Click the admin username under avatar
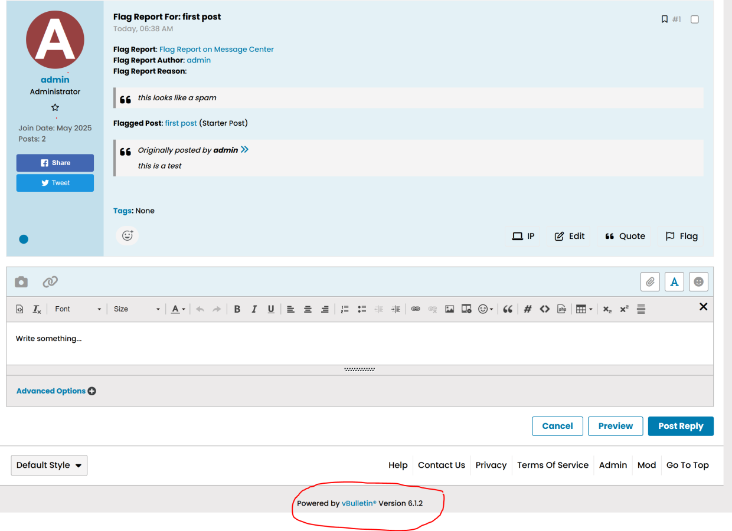Image resolution: width=732 pixels, height=531 pixels. (x=55, y=80)
